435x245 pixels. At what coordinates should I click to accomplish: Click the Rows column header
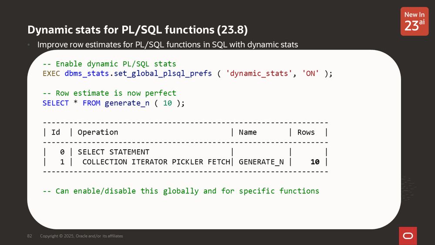(x=306, y=132)
